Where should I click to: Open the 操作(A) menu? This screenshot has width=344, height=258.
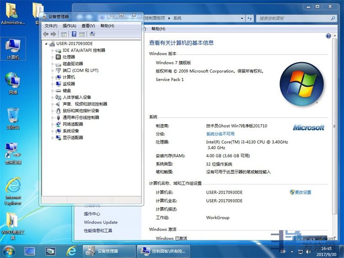tap(69, 26)
